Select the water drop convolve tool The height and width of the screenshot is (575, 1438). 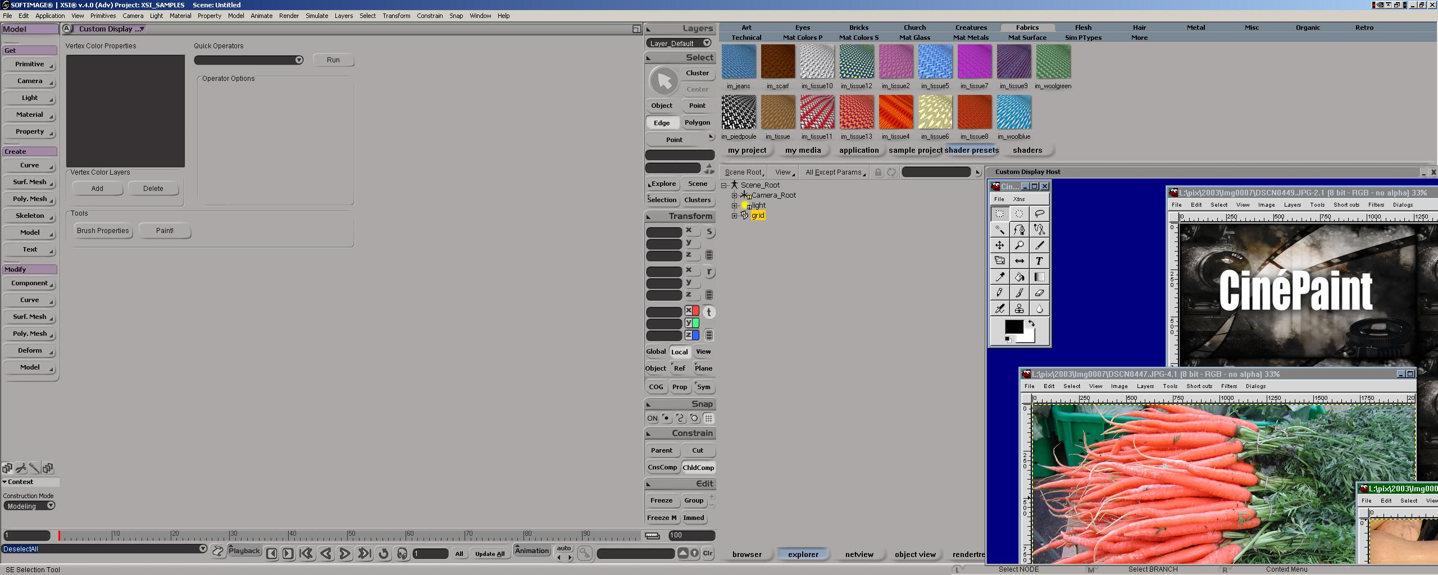click(x=1039, y=308)
